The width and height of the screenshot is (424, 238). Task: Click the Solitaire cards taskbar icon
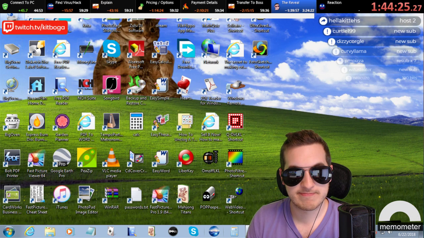[x=111, y=231]
